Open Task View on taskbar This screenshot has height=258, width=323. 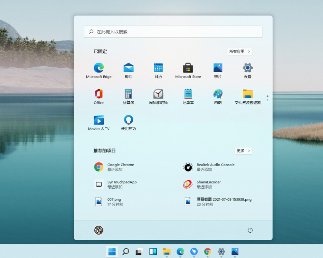(139, 251)
